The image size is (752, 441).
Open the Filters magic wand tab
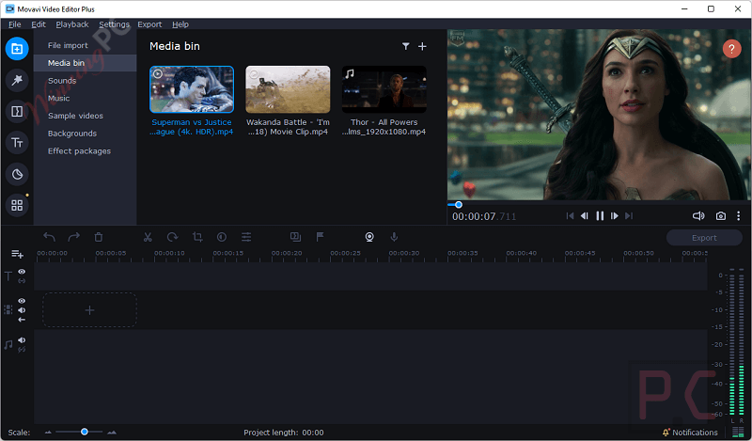point(17,80)
